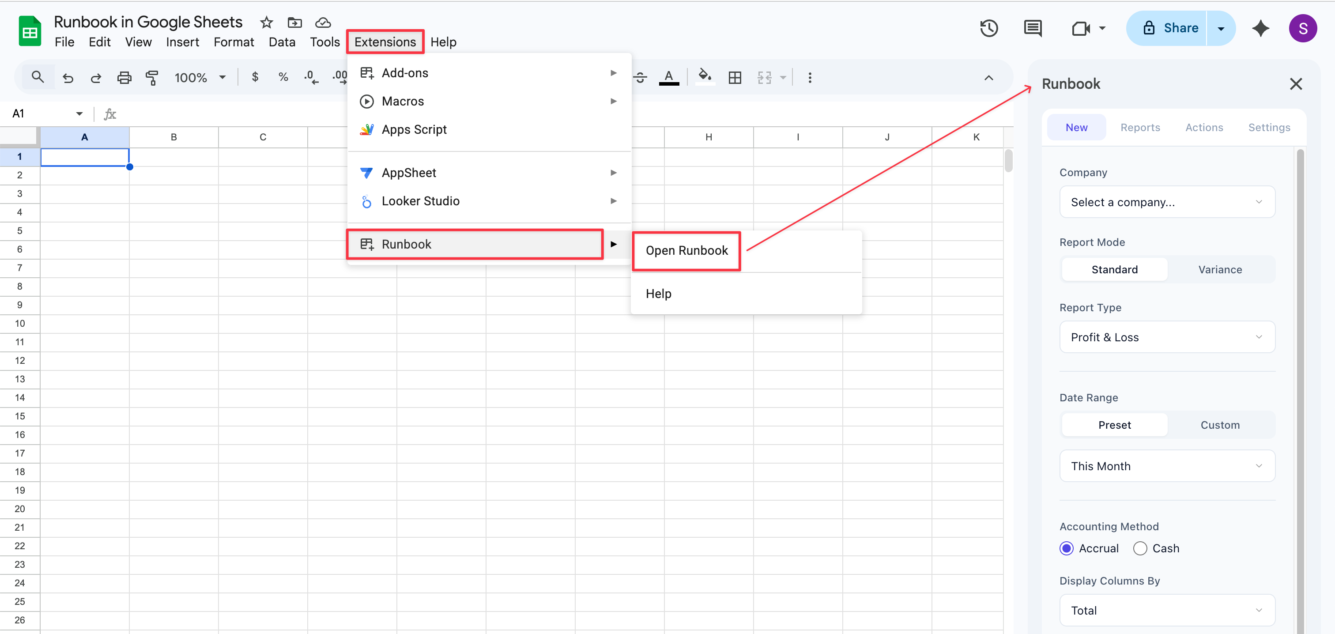This screenshot has height=634, width=1335.
Task: Choose the Preset date range option
Action: click(x=1114, y=425)
